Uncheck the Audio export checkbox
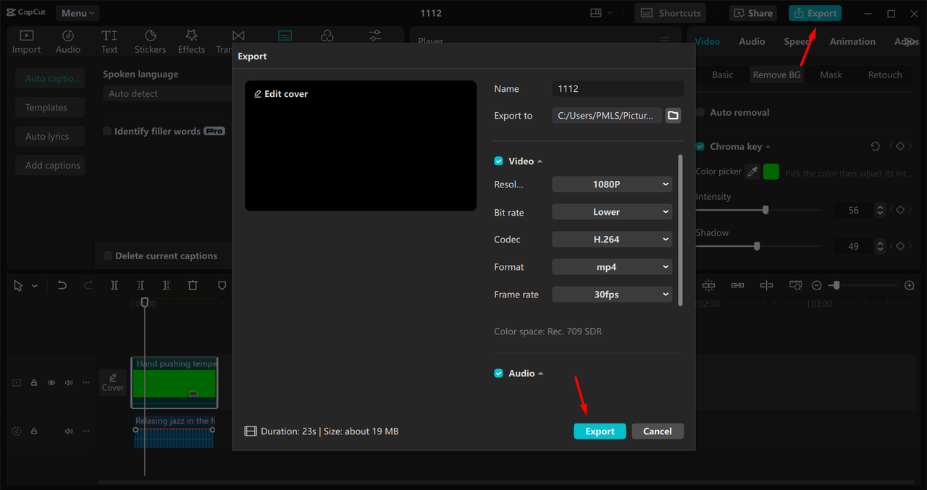 tap(498, 373)
